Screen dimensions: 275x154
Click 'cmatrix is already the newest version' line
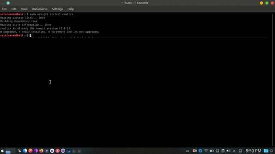[x=36, y=28]
